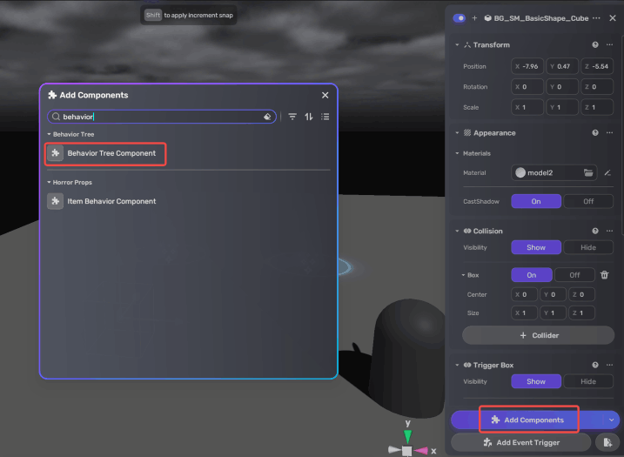Click the add Collider button
The width and height of the screenshot is (624, 457).
point(538,335)
